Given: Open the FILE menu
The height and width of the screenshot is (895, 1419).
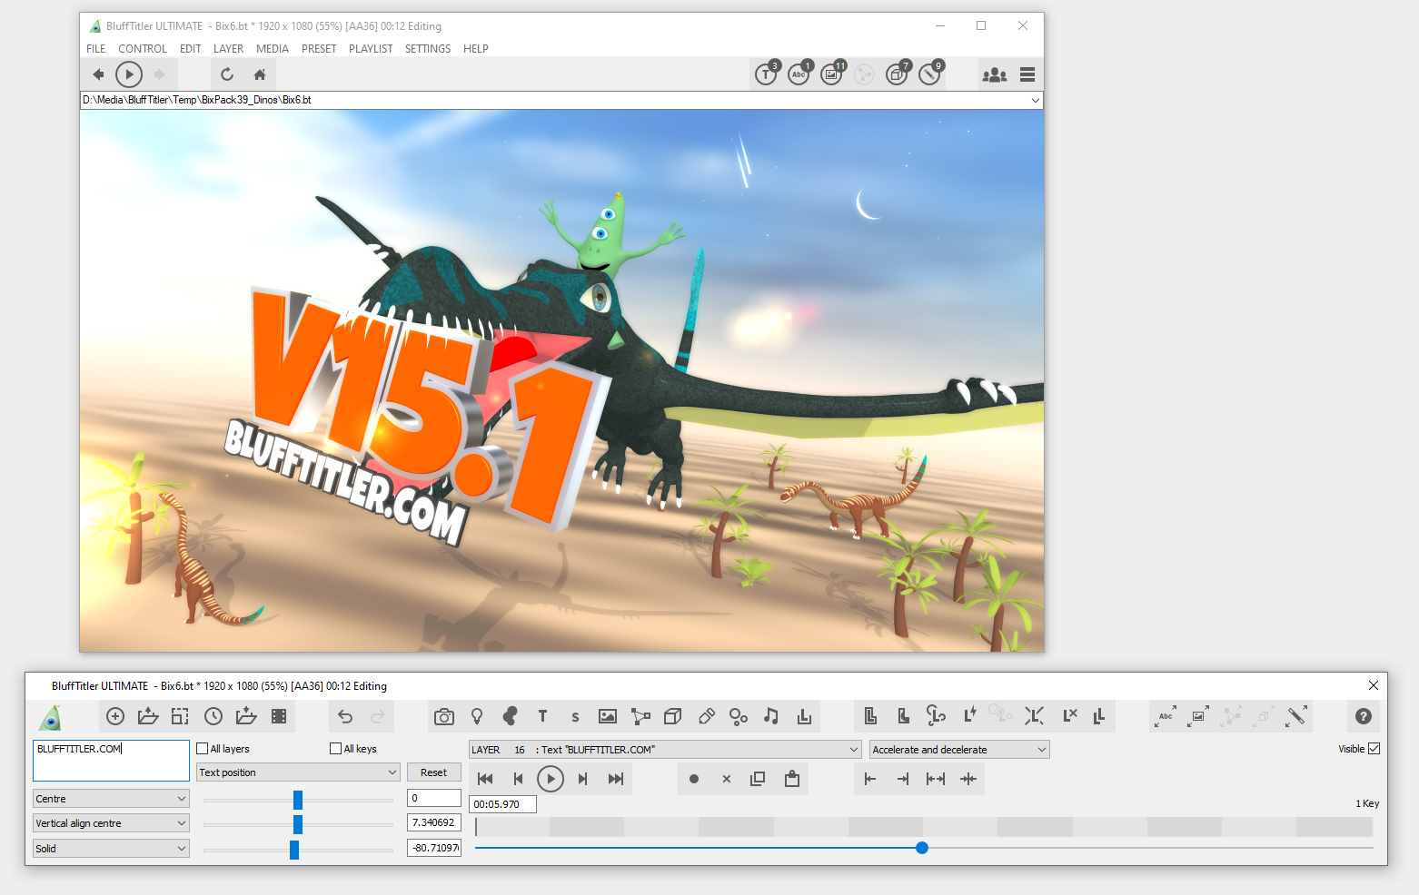Looking at the screenshot, I should [96, 49].
